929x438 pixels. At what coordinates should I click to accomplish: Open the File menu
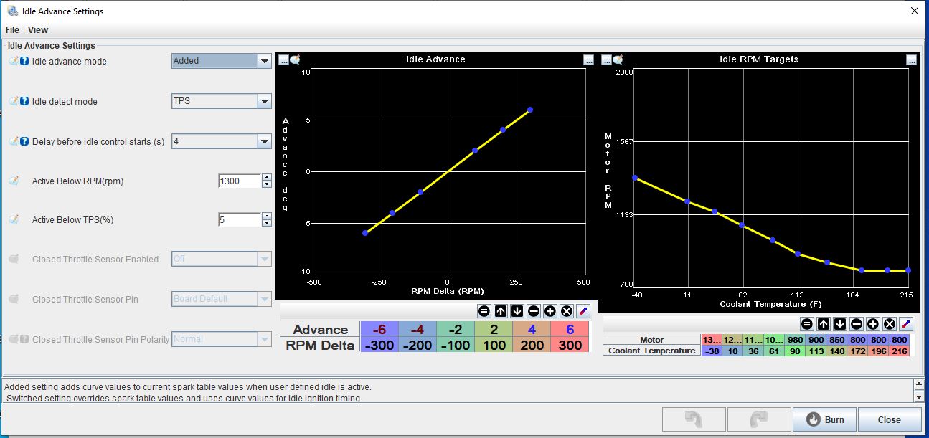click(x=11, y=29)
